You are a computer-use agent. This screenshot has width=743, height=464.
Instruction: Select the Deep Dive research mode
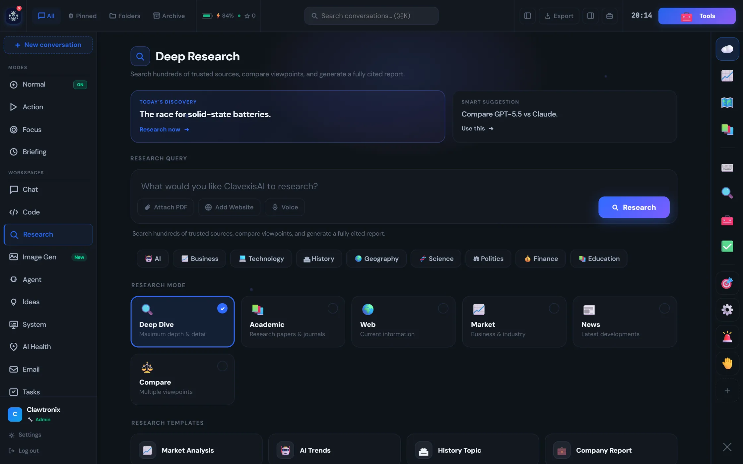pyautogui.click(x=182, y=321)
